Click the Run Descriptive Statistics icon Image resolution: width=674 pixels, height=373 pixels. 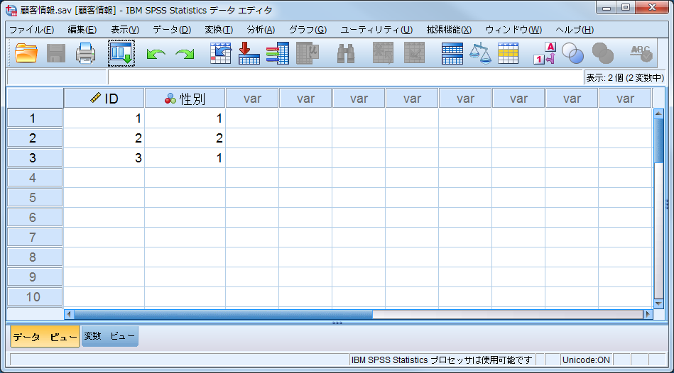[308, 54]
